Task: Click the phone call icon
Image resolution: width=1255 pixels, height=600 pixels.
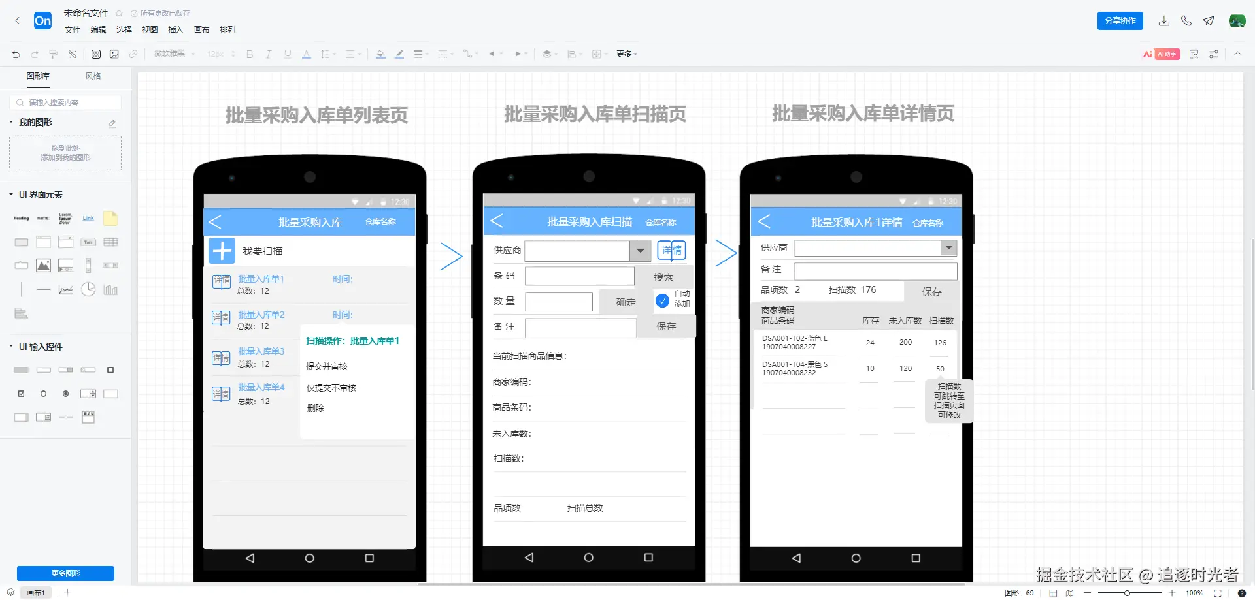Action: coord(1186,21)
